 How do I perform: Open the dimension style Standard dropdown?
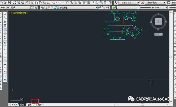pos(164,2)
